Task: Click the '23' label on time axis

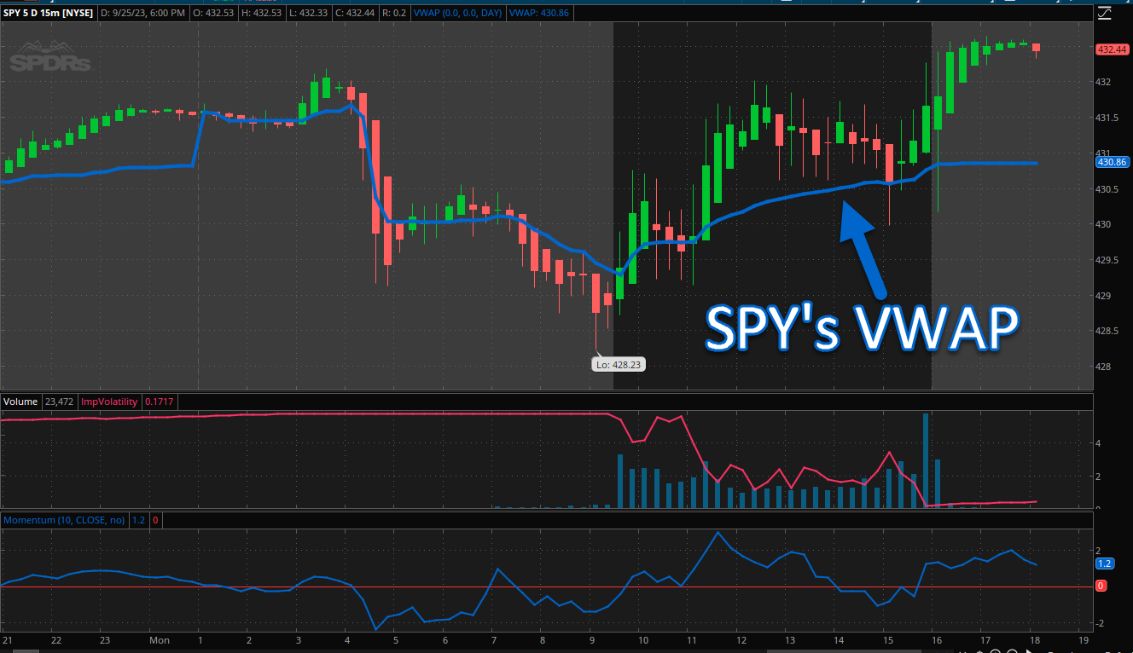Action: pos(105,639)
